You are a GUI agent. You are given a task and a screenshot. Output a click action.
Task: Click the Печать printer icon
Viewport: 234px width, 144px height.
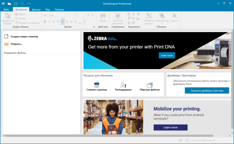(103, 16)
